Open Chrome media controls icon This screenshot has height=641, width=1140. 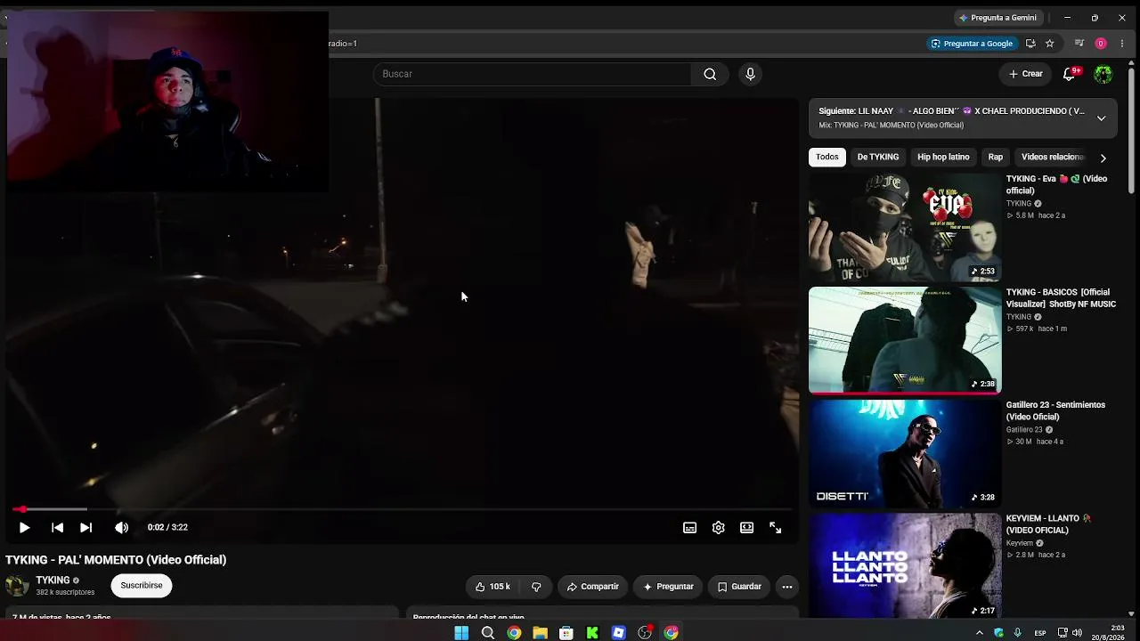click(x=1079, y=44)
